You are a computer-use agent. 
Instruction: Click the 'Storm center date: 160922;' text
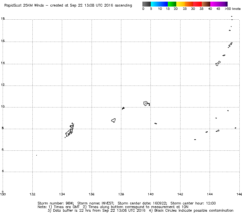tap(142, 203)
